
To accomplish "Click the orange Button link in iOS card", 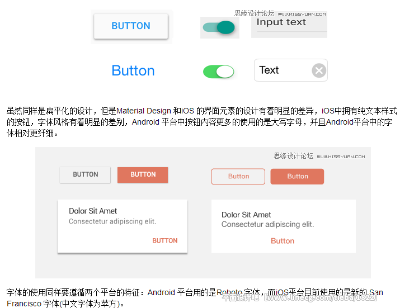I will pyautogui.click(x=283, y=241).
